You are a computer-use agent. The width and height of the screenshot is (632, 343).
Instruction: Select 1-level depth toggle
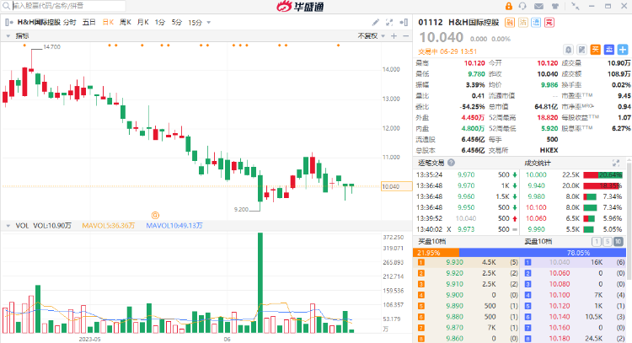click(x=596, y=242)
